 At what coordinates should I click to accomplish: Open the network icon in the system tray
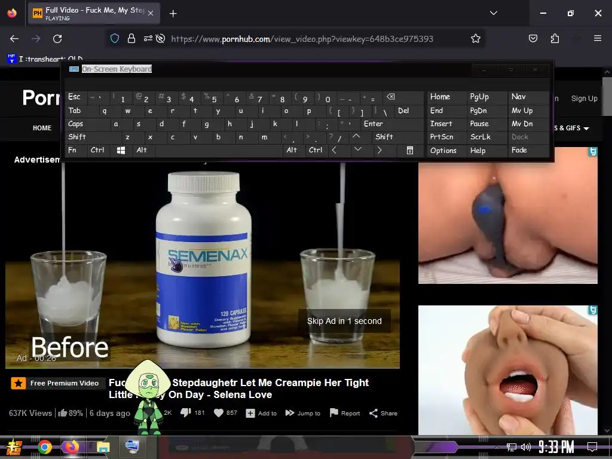click(512, 447)
